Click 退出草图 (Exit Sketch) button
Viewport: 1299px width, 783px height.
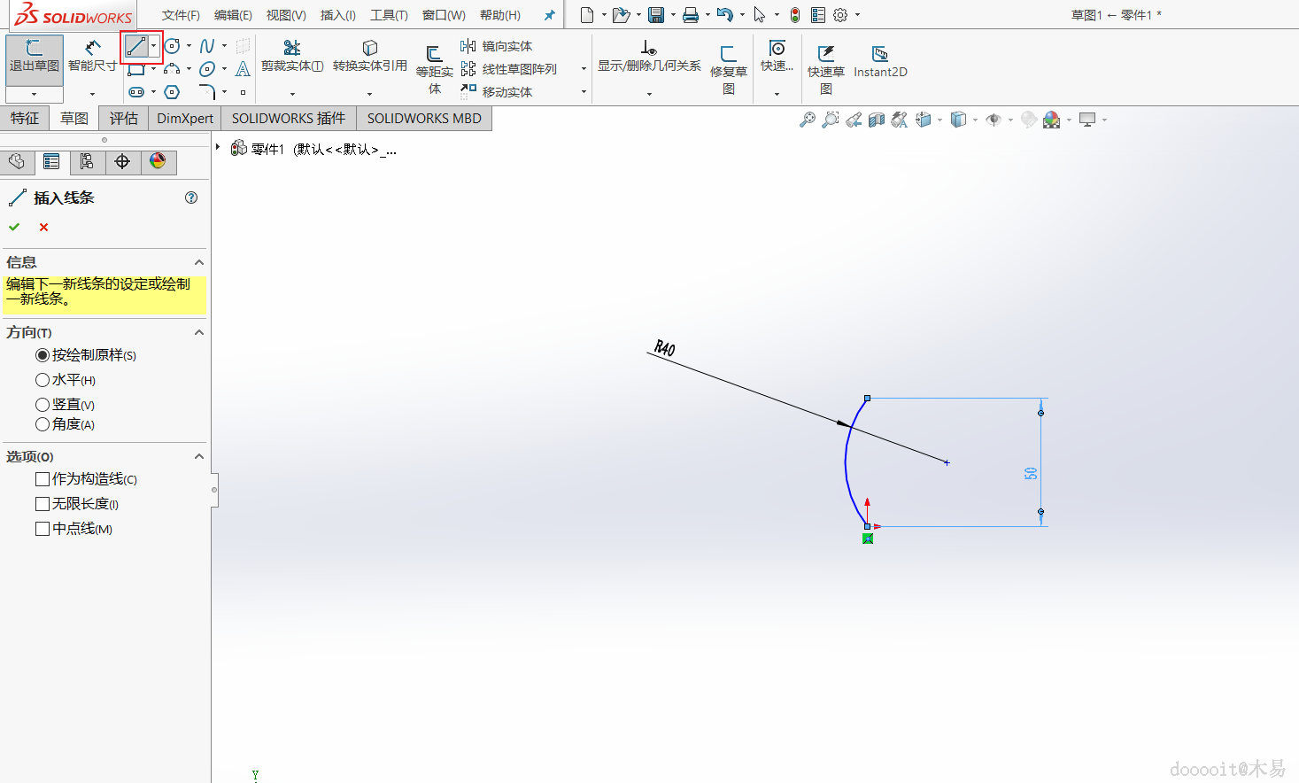34,56
